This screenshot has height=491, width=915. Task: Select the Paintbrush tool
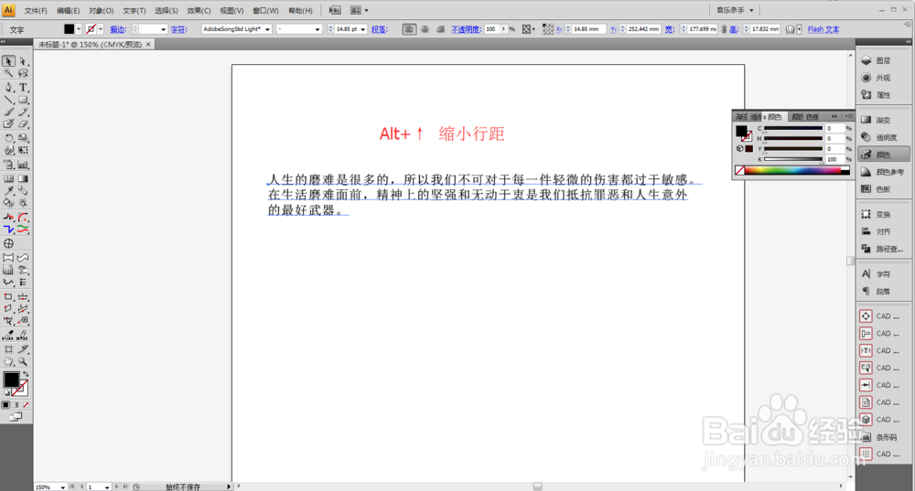coord(8,112)
